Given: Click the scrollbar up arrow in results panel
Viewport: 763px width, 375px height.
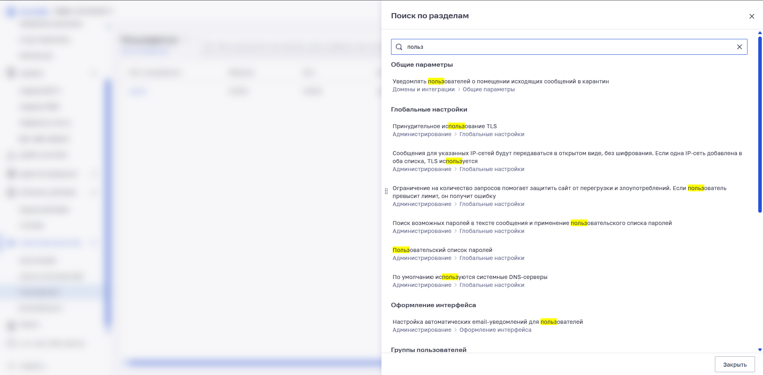Looking at the screenshot, I should click(760, 33).
